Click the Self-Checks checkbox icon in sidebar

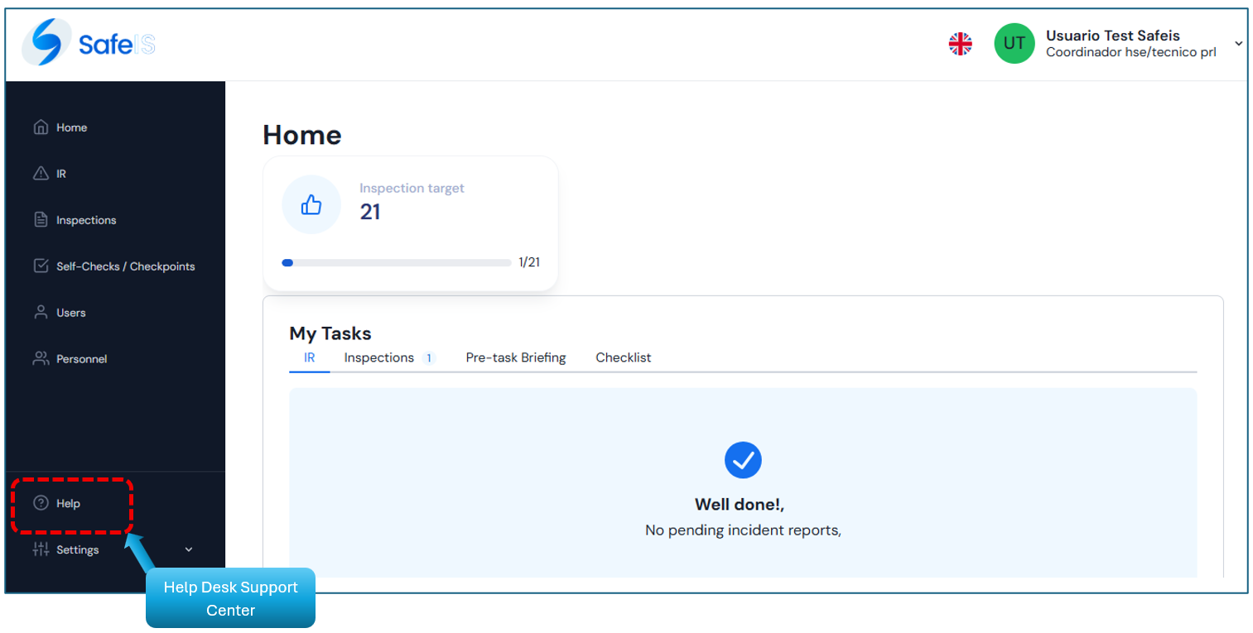click(x=41, y=266)
